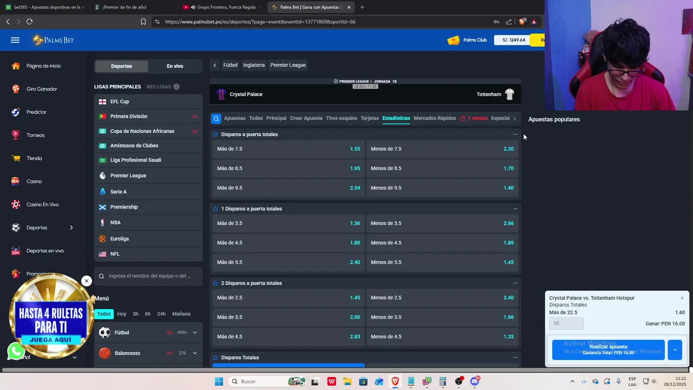Remove bet from the bet slip
Viewport: 693px width, 390px height.
[x=682, y=298]
